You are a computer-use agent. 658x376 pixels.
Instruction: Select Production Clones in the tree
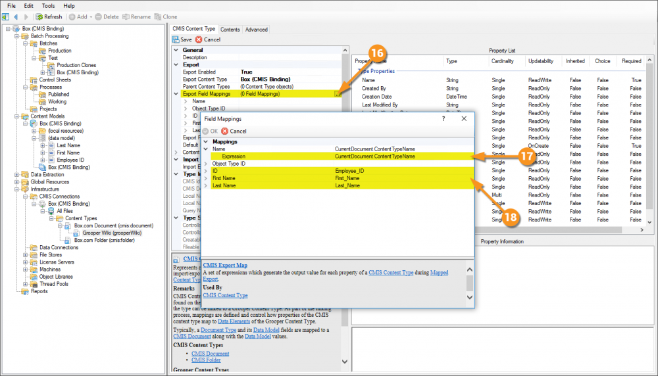76,65
